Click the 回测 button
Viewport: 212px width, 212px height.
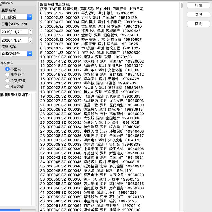198,24
